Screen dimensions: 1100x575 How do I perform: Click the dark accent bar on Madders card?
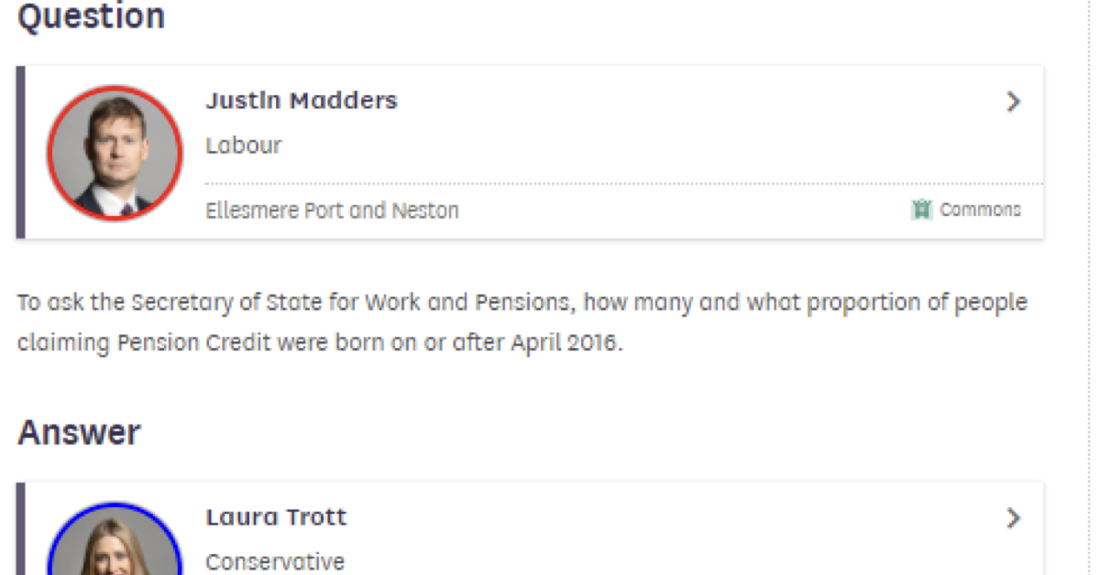20,152
